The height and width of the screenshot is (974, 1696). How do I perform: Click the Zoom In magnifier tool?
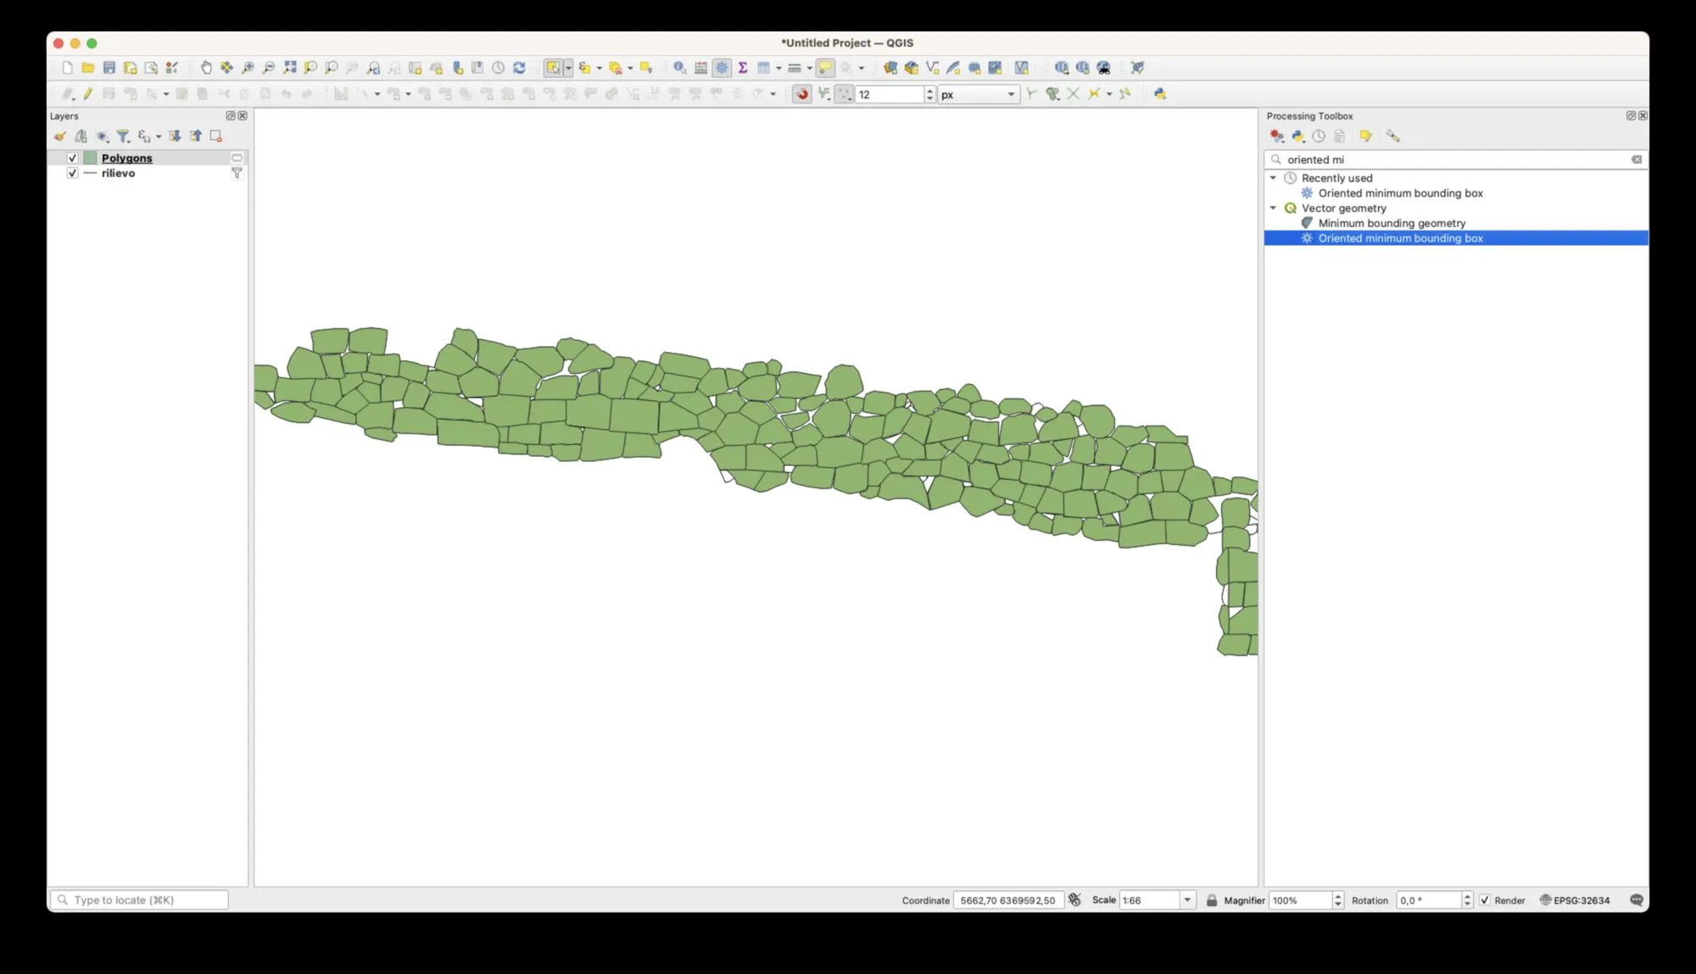coord(248,68)
